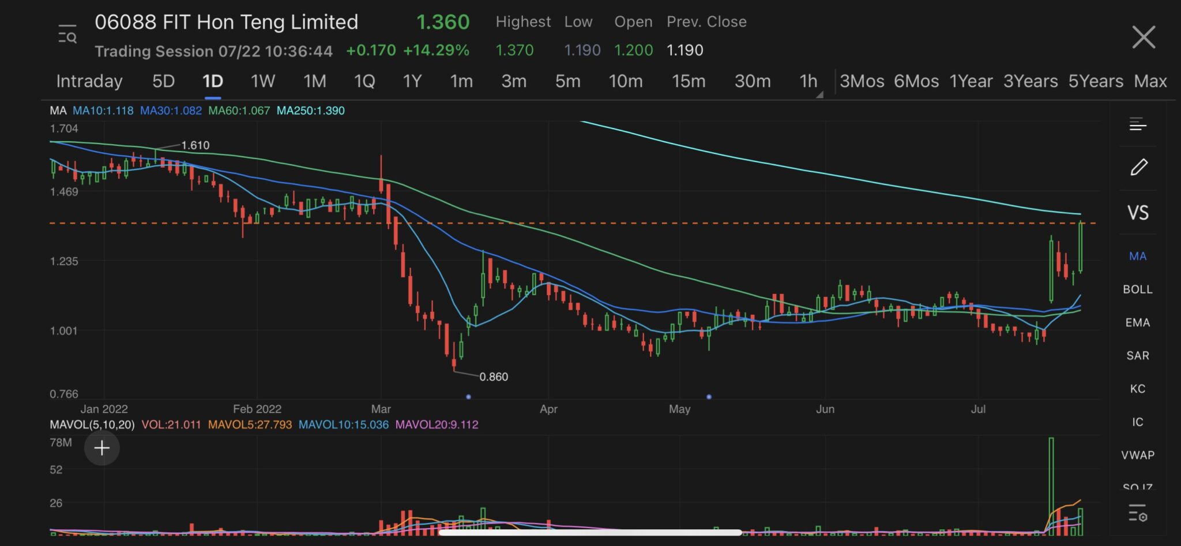Set range to 1Year
Viewport: 1181px width, 546px height.
[x=971, y=81]
